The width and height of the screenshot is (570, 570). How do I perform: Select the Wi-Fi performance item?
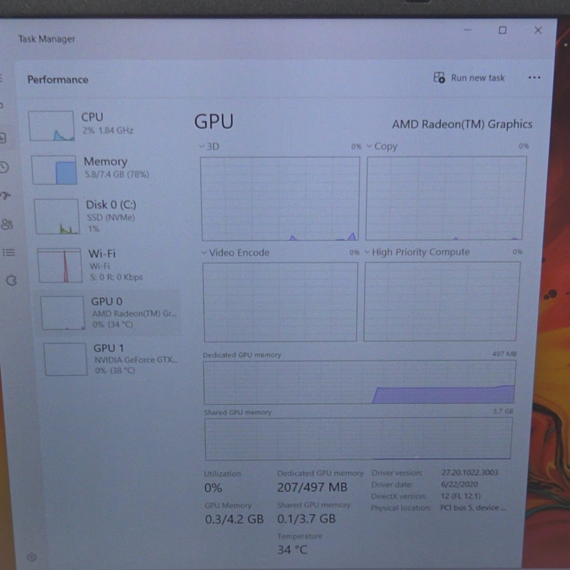coord(107,265)
